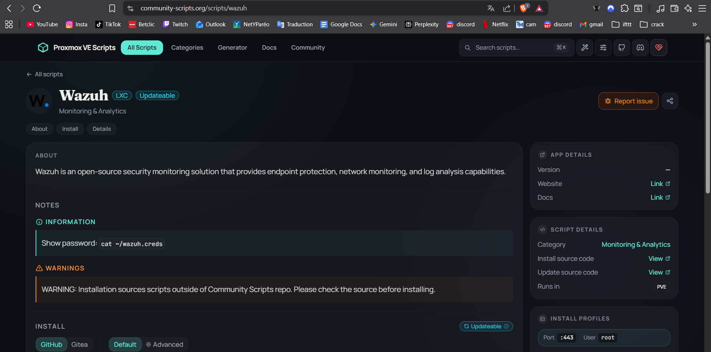711x352 pixels.
Task: Bookmark this page with the bookmark icon
Action: (x=112, y=8)
